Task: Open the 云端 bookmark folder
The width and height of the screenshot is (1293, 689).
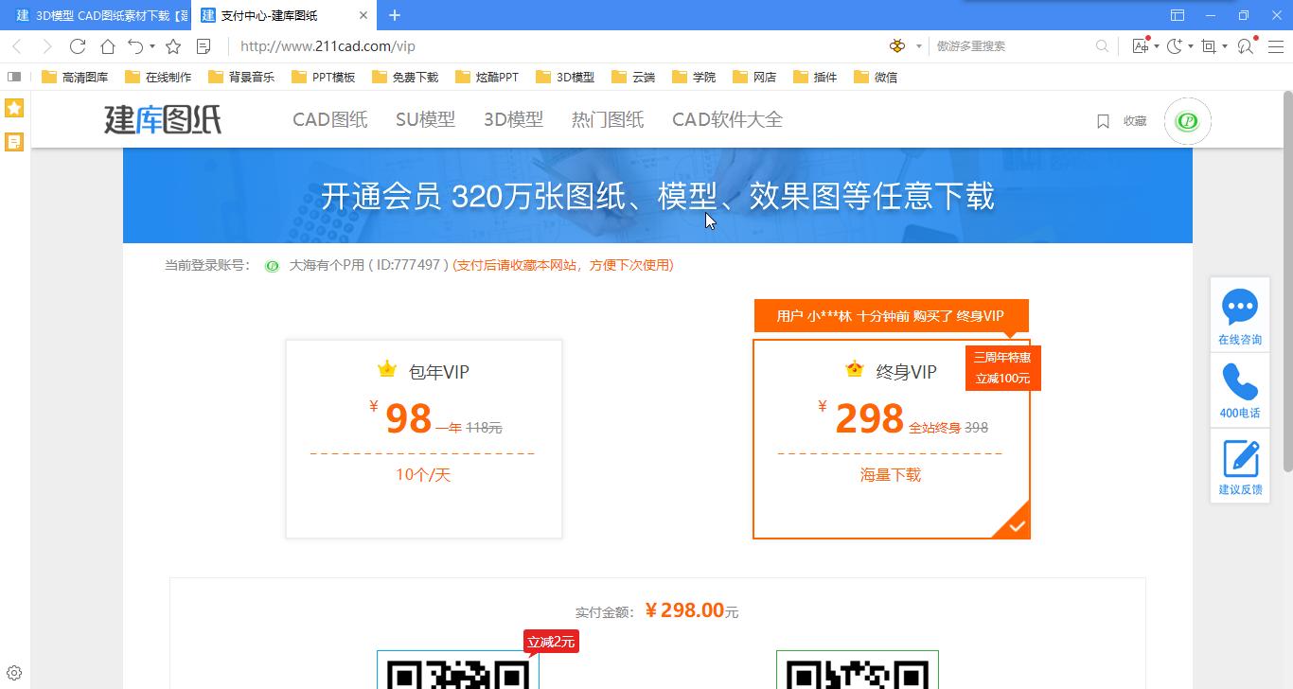Action: pyautogui.click(x=634, y=77)
